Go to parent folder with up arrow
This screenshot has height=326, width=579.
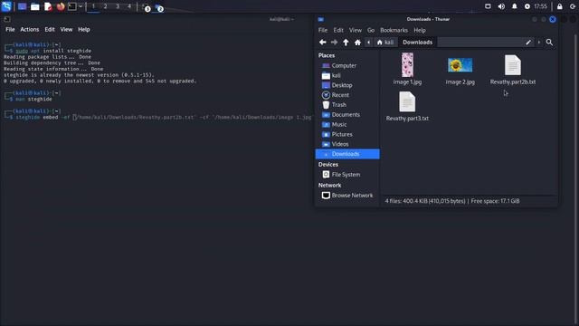346,43
